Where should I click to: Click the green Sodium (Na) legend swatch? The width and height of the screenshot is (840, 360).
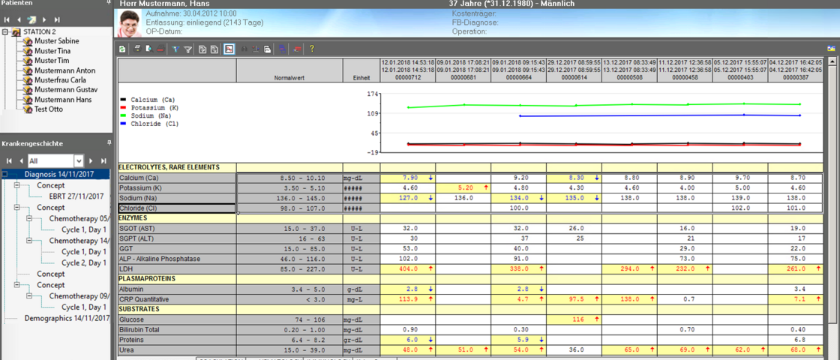[x=124, y=115]
